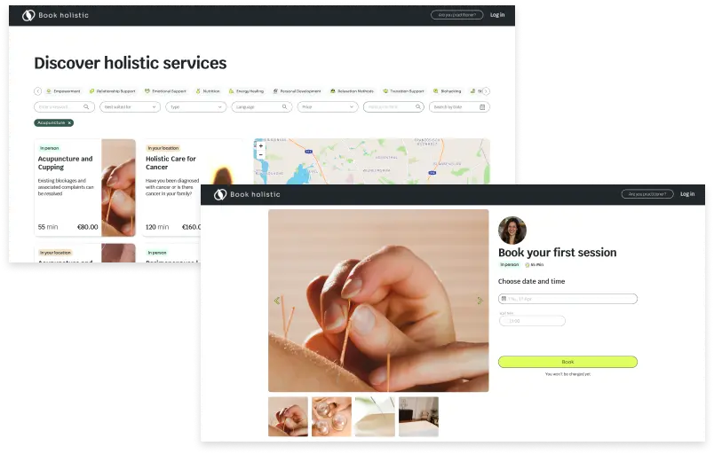Select the cupping glasses thumbnail
714x454 pixels.
[x=331, y=417]
